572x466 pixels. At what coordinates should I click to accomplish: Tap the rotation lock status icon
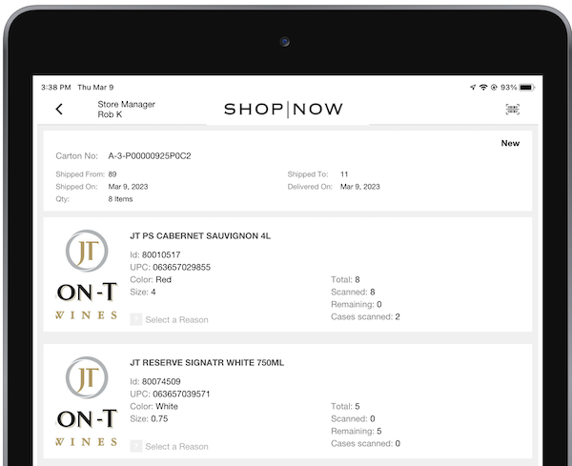click(494, 87)
